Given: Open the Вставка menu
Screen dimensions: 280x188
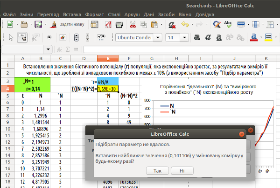Looking at the screenshot, I should 72,14.
